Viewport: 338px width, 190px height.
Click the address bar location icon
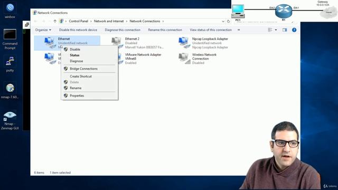(x=61, y=21)
